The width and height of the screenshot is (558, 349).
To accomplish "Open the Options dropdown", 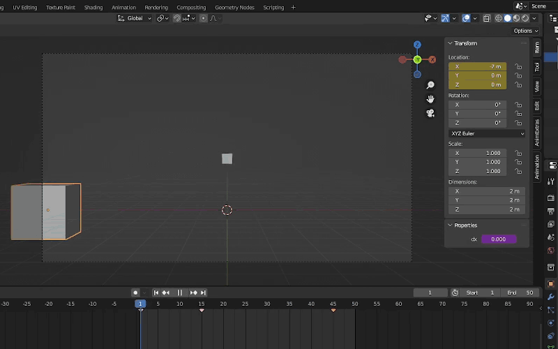I will [x=526, y=31].
